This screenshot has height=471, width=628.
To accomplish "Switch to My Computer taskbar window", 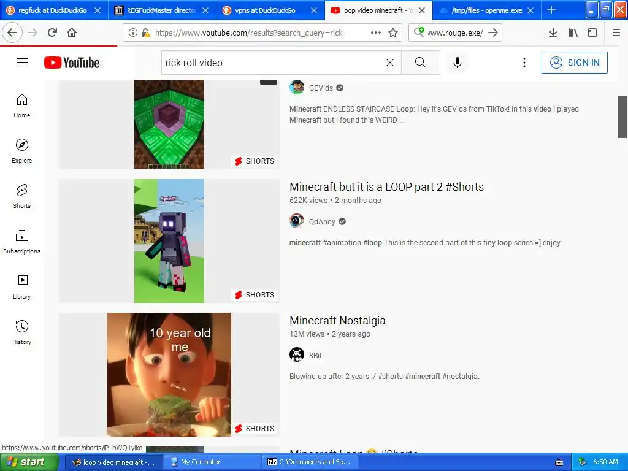I will tap(212, 462).
